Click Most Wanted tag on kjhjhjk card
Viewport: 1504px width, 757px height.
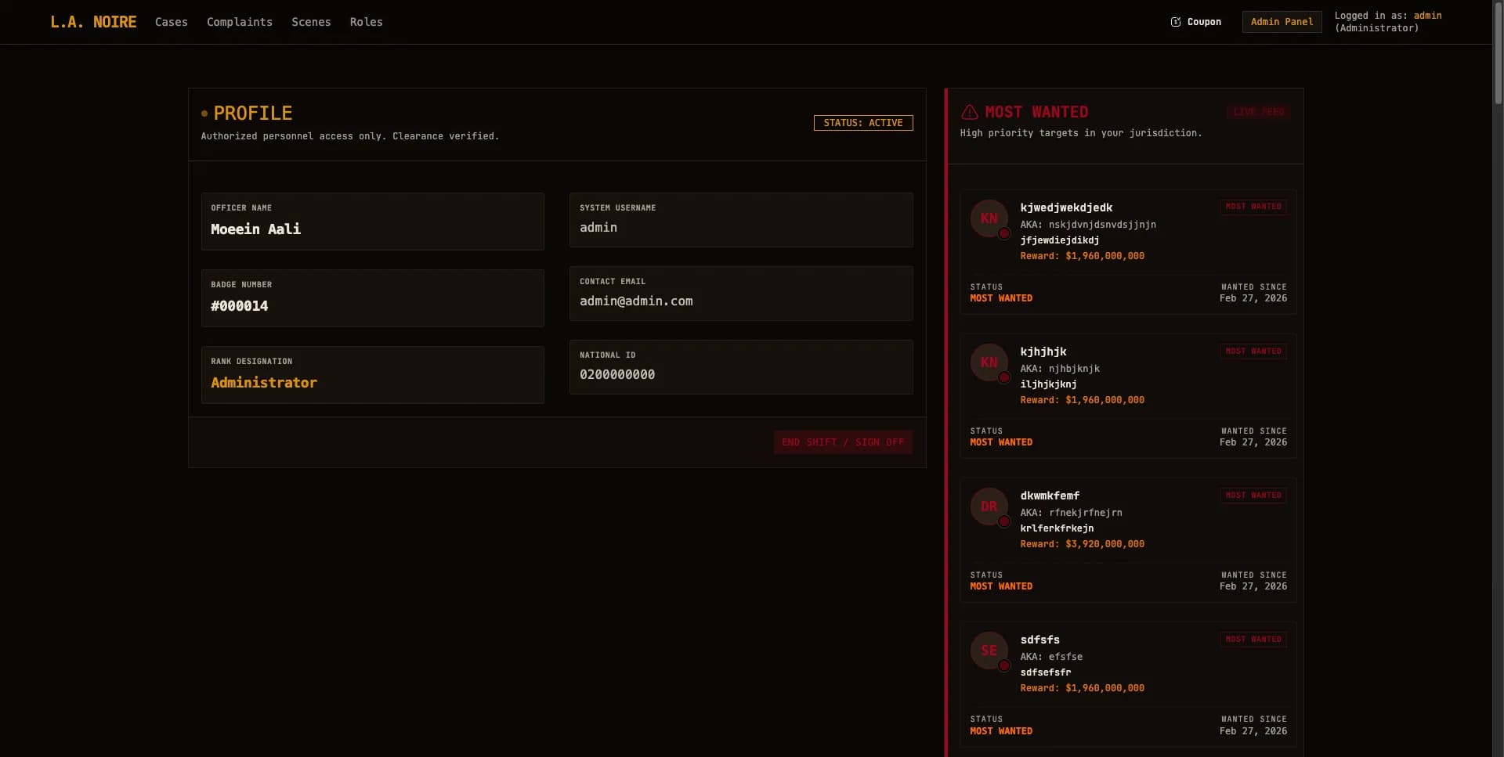(1253, 351)
